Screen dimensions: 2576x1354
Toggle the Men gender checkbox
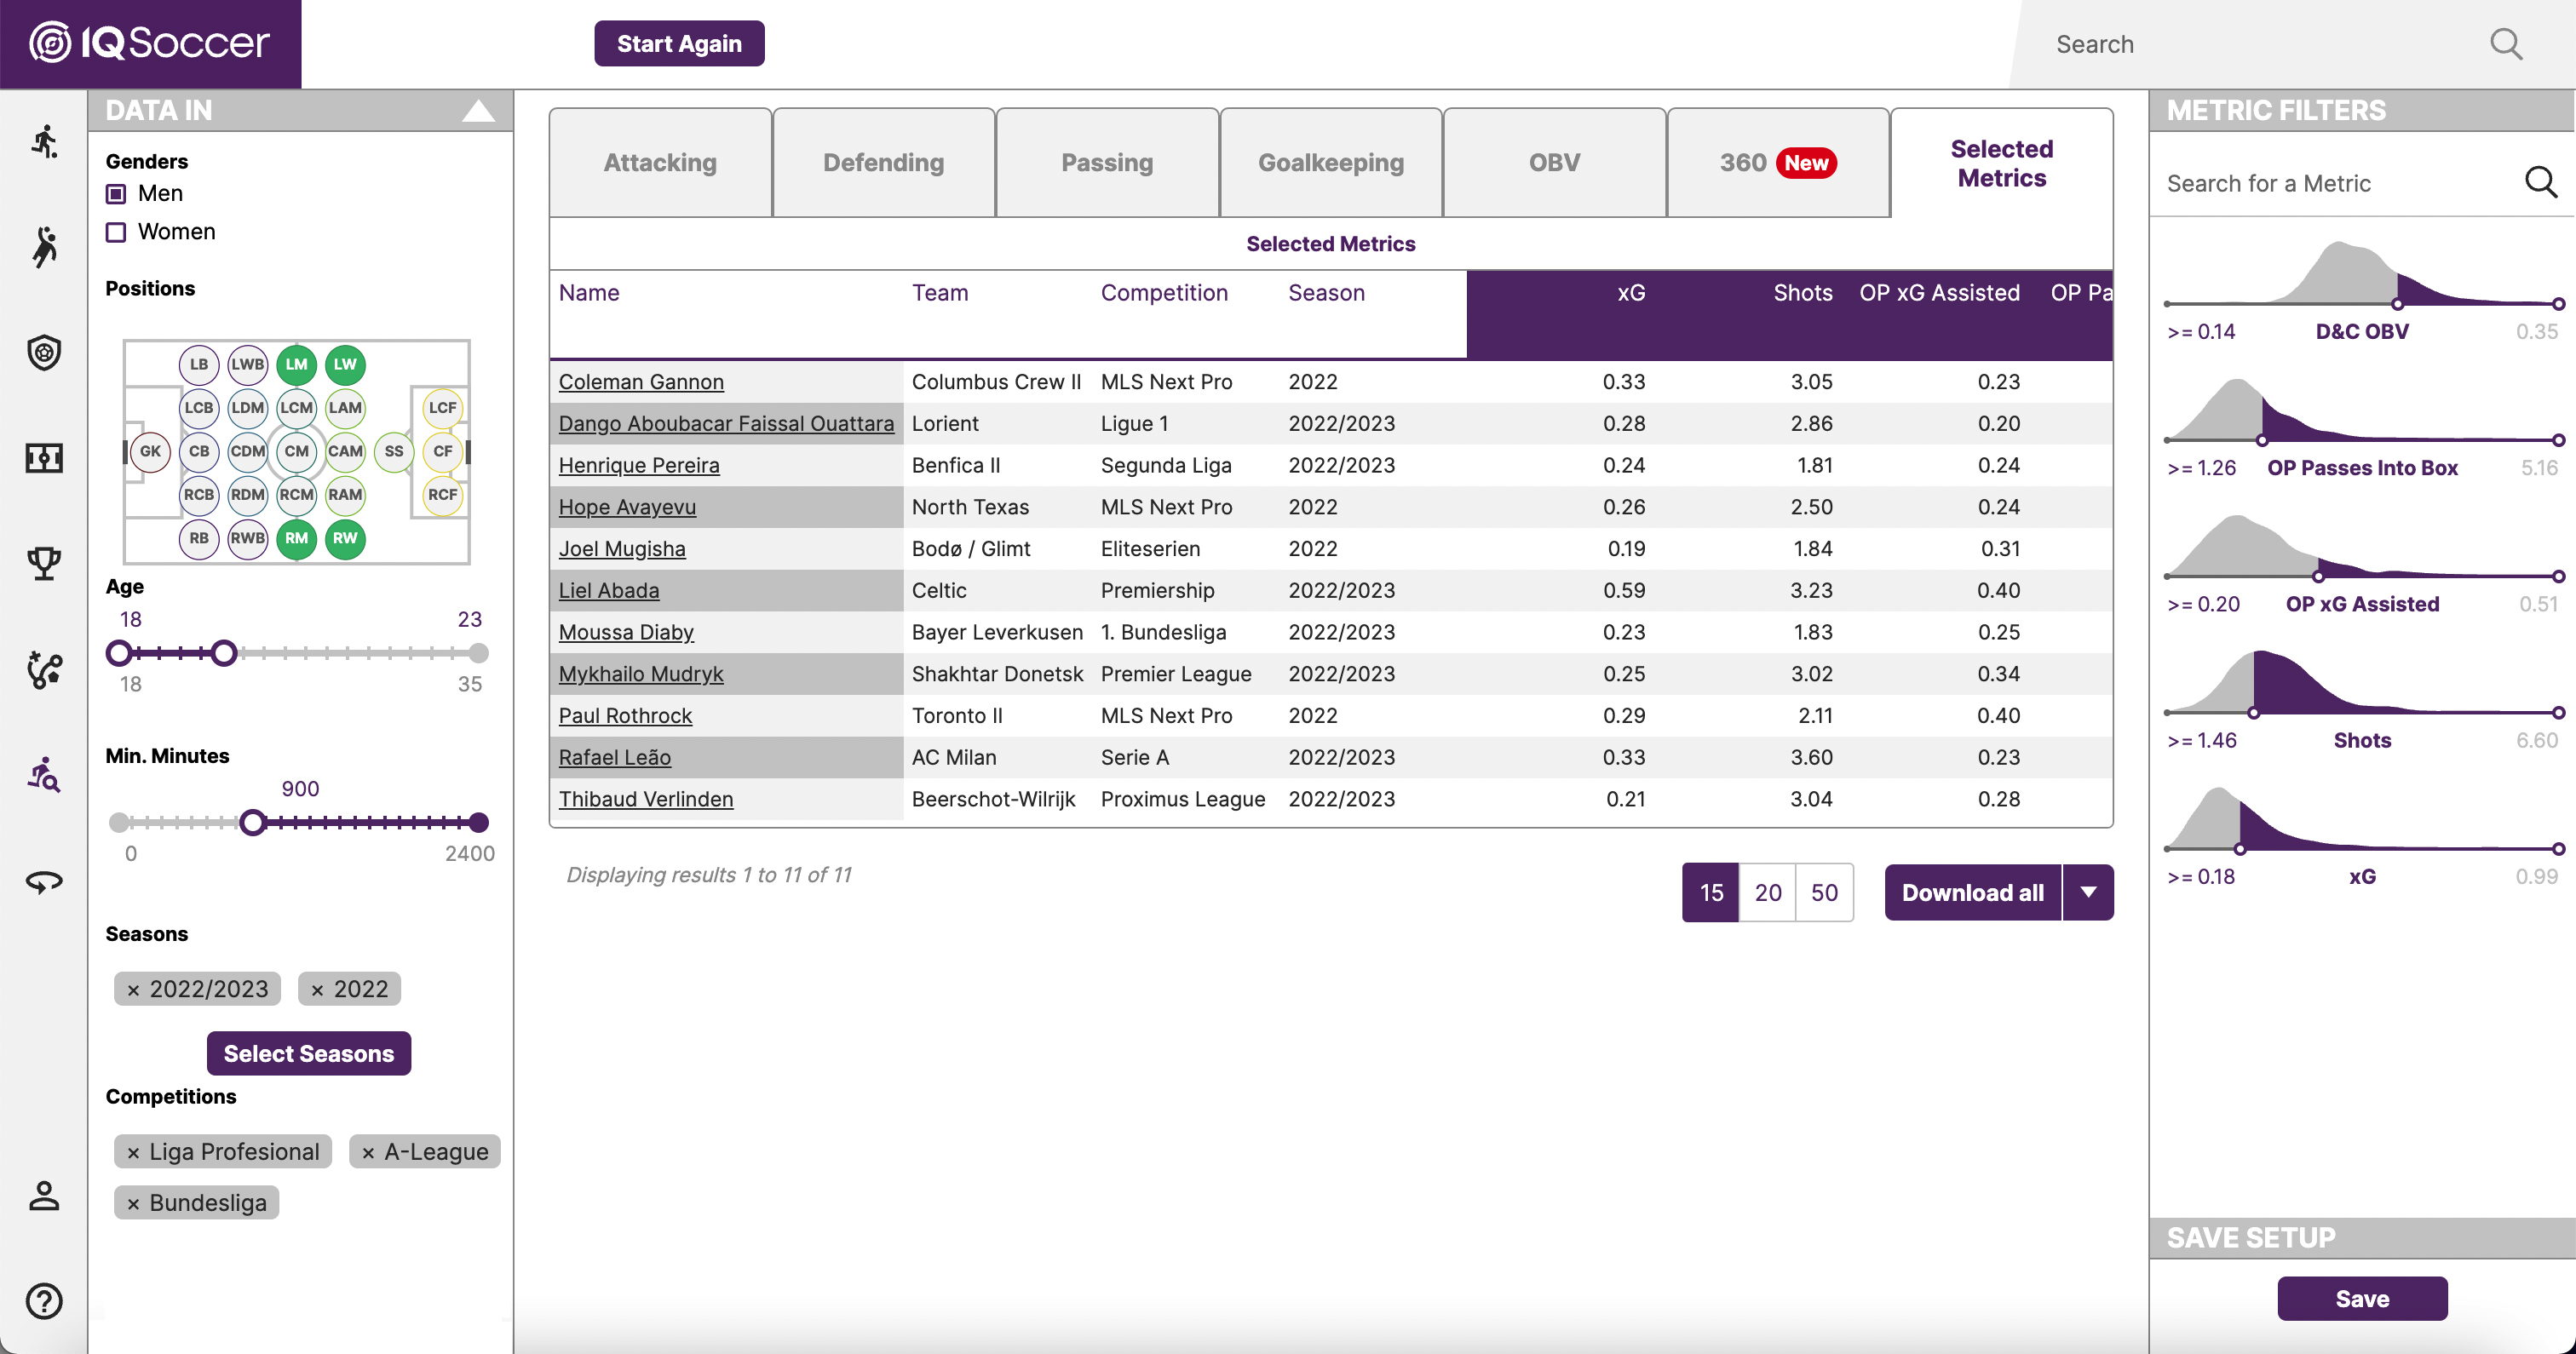[116, 193]
